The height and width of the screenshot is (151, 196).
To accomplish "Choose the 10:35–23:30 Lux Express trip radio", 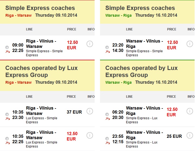I will point(7,114).
